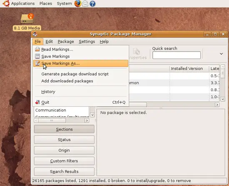This screenshot has height=186, width=229.
Task: Click the sections list horizontal scrollbar thumb
Action: (x=52, y=120)
